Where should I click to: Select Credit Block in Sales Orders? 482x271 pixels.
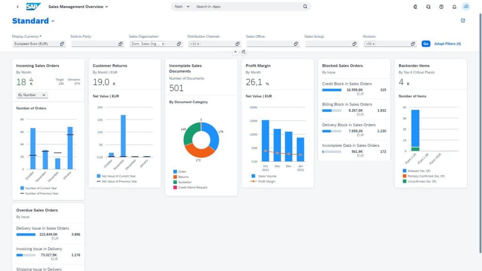pos(354,89)
